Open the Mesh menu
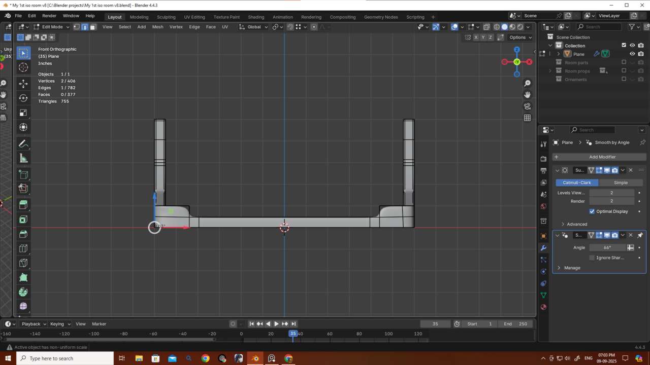This screenshot has height=365, width=650. coord(158,27)
